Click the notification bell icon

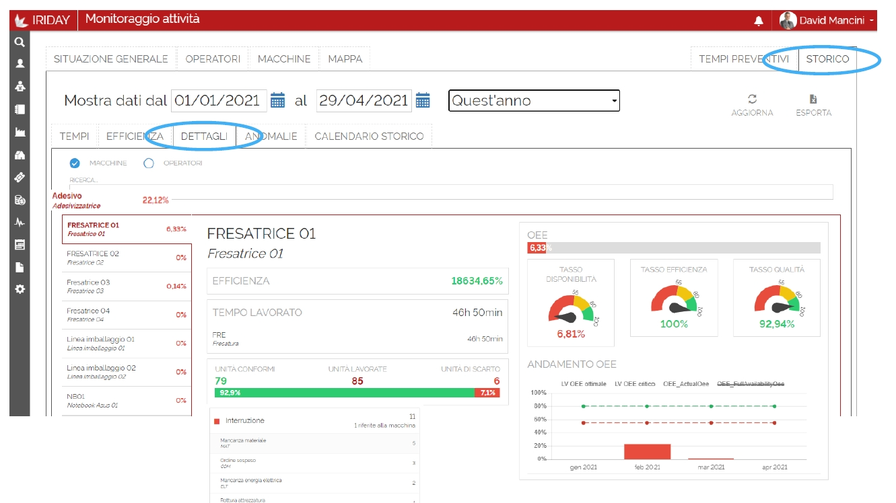point(759,21)
